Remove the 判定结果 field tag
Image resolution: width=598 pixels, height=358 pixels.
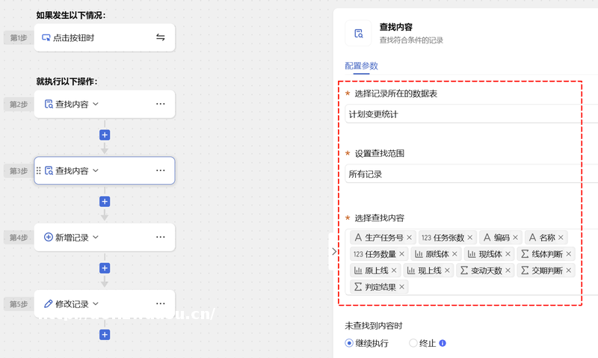[402, 287]
